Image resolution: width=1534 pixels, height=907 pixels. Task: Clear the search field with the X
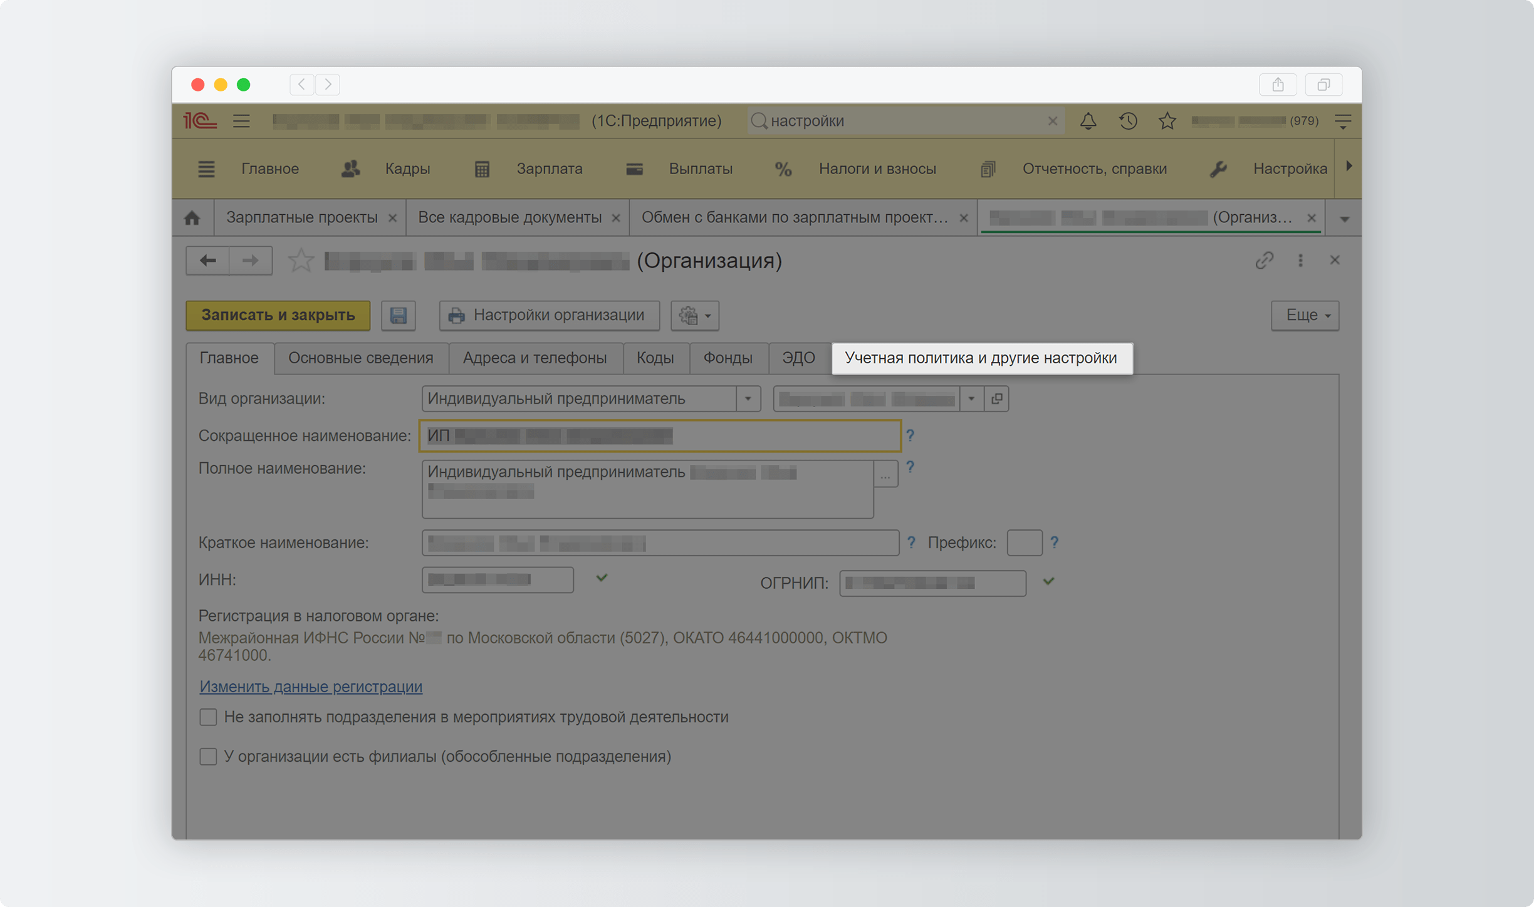click(1052, 121)
